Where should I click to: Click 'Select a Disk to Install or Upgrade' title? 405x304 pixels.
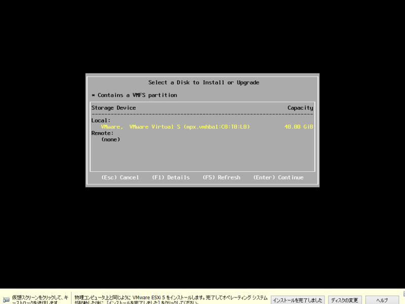click(204, 83)
